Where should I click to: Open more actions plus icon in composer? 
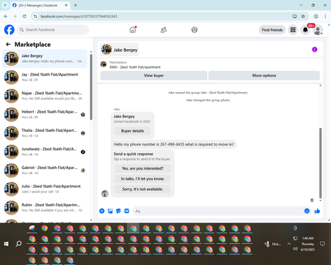tap(102, 211)
